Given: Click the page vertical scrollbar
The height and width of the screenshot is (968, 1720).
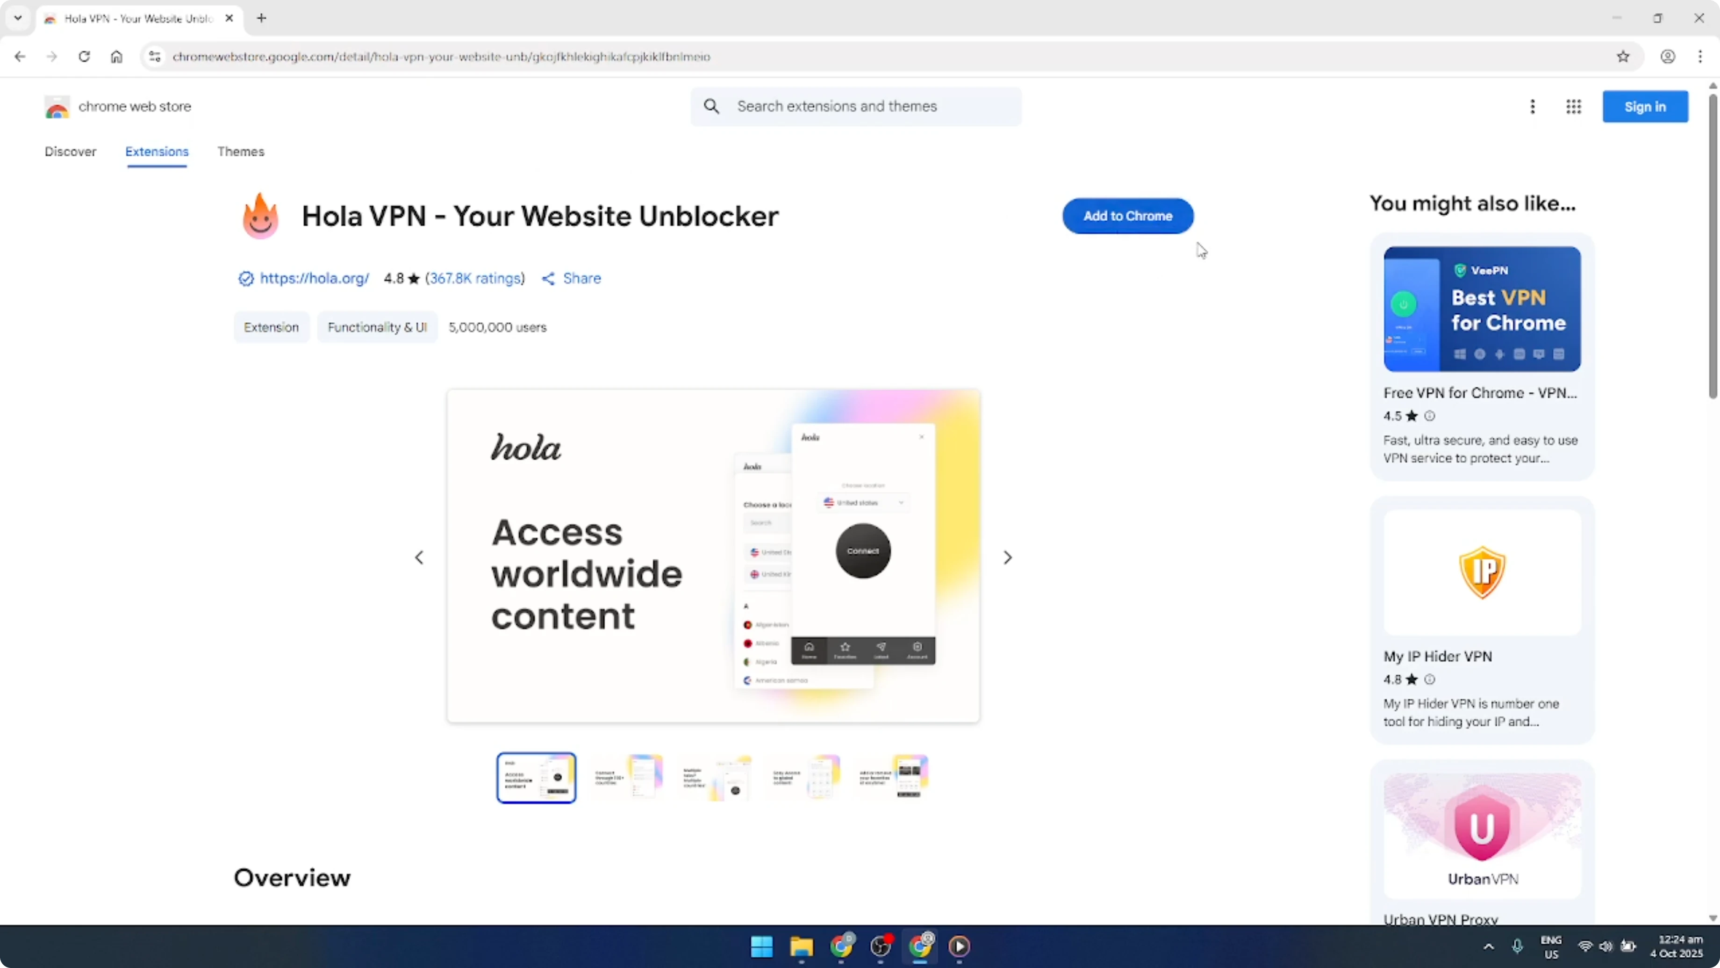Looking at the screenshot, I should (1713, 246).
